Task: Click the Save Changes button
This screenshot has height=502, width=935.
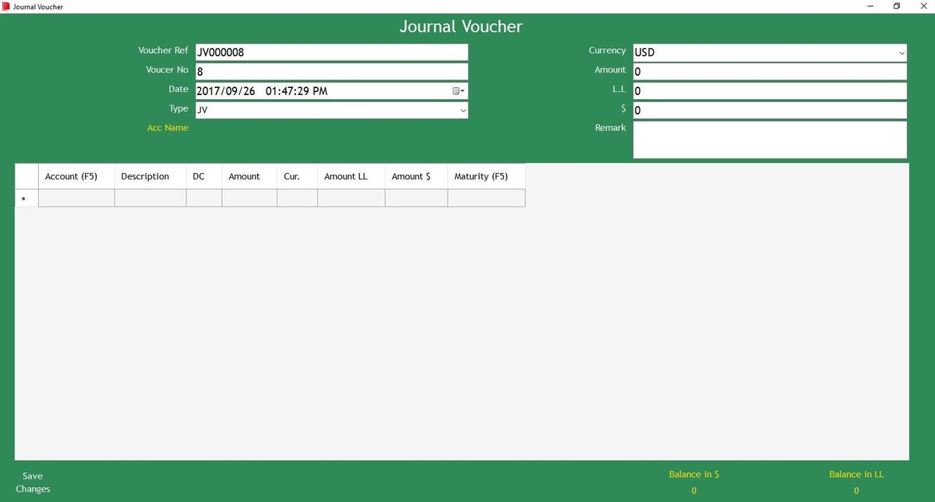Action: (x=33, y=483)
